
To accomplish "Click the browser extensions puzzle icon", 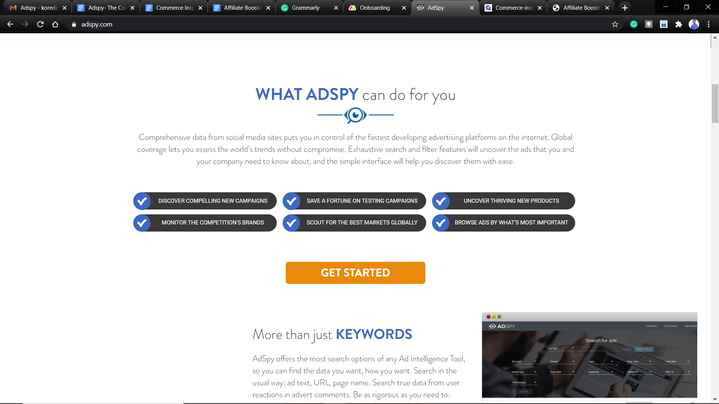I will [679, 24].
